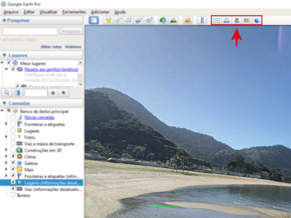Click the blue globe toolbar icon
The height and width of the screenshot is (218, 291).
257,20
